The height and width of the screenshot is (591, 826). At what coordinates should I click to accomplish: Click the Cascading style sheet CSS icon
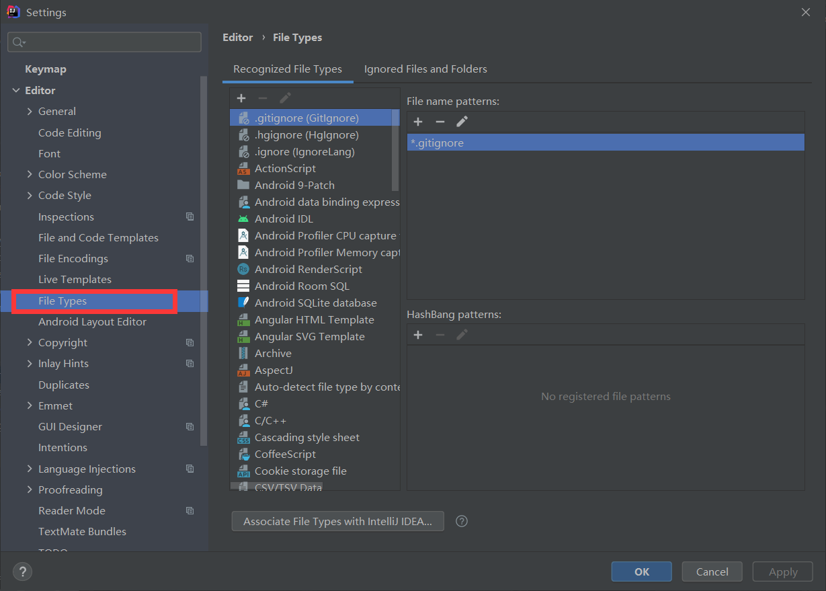pyautogui.click(x=243, y=438)
